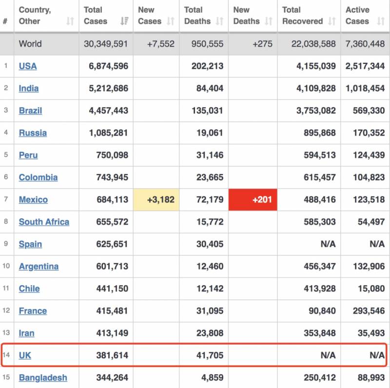Click Mexico's yellow +3,182 new cases cell
This screenshot has width=390, height=388.
156,200
